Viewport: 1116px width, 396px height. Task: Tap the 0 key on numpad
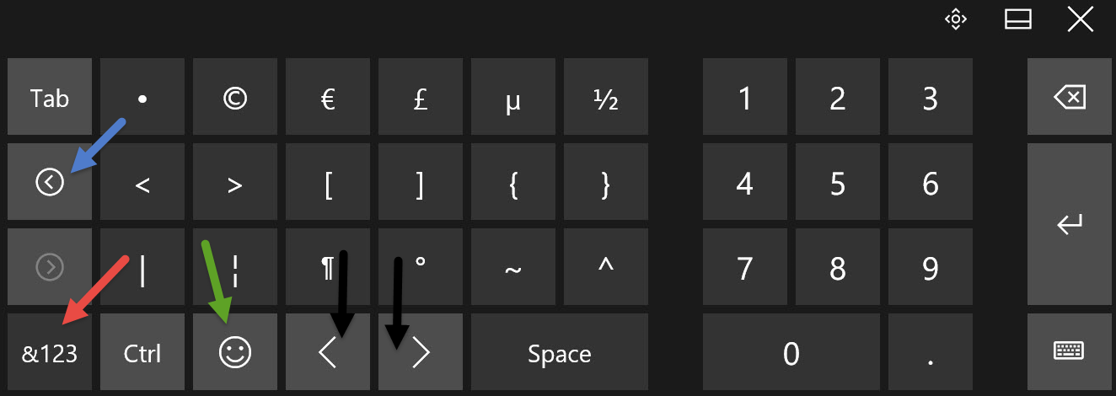pos(791,352)
